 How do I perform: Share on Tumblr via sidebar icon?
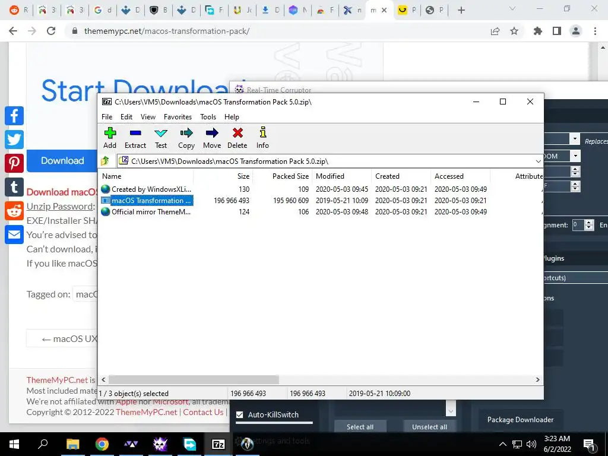tap(14, 187)
